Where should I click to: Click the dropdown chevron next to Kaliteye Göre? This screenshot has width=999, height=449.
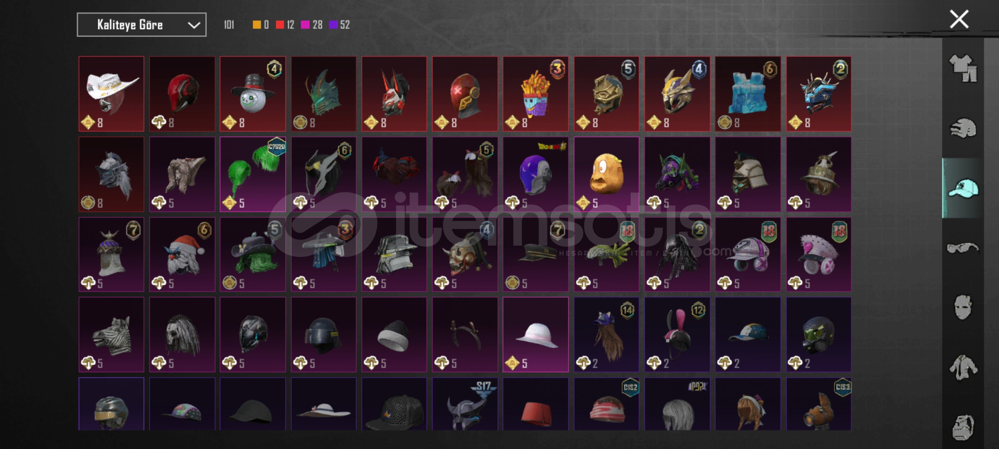pos(194,25)
